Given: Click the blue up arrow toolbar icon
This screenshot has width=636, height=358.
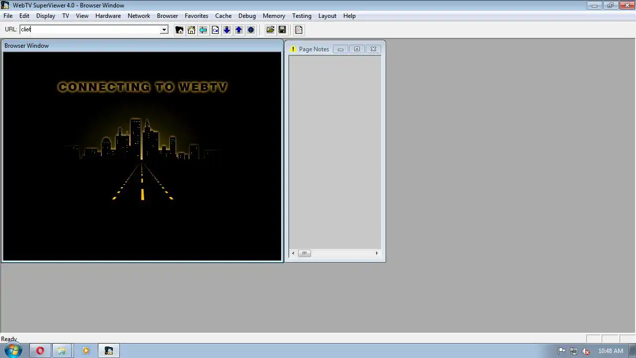Looking at the screenshot, I should click(x=239, y=30).
